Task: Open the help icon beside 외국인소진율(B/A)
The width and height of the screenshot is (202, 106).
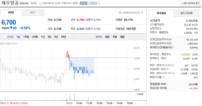Action: (x=173, y=47)
